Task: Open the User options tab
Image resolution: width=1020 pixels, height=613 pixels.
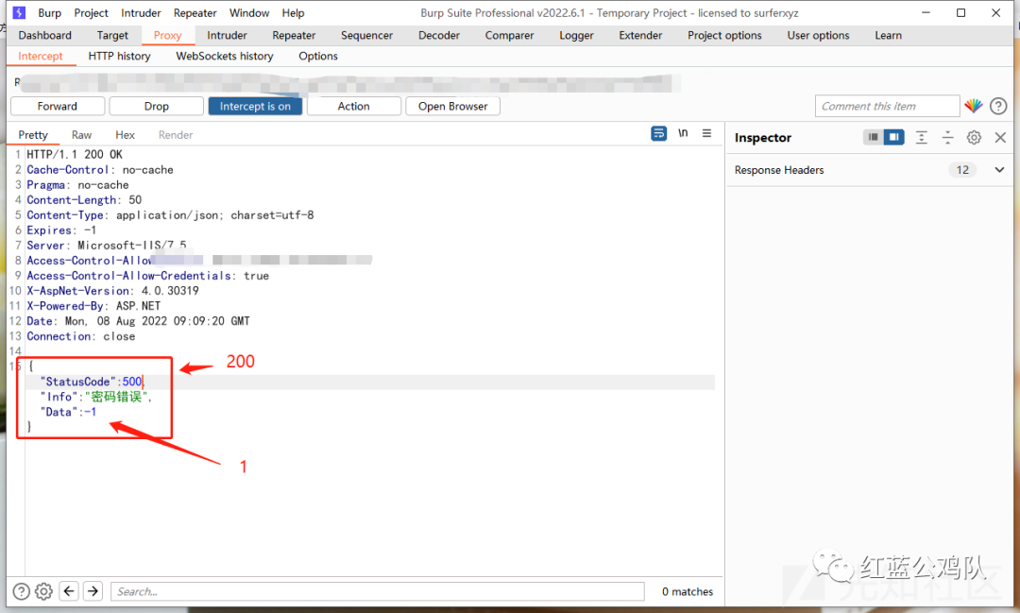Action: (x=818, y=35)
